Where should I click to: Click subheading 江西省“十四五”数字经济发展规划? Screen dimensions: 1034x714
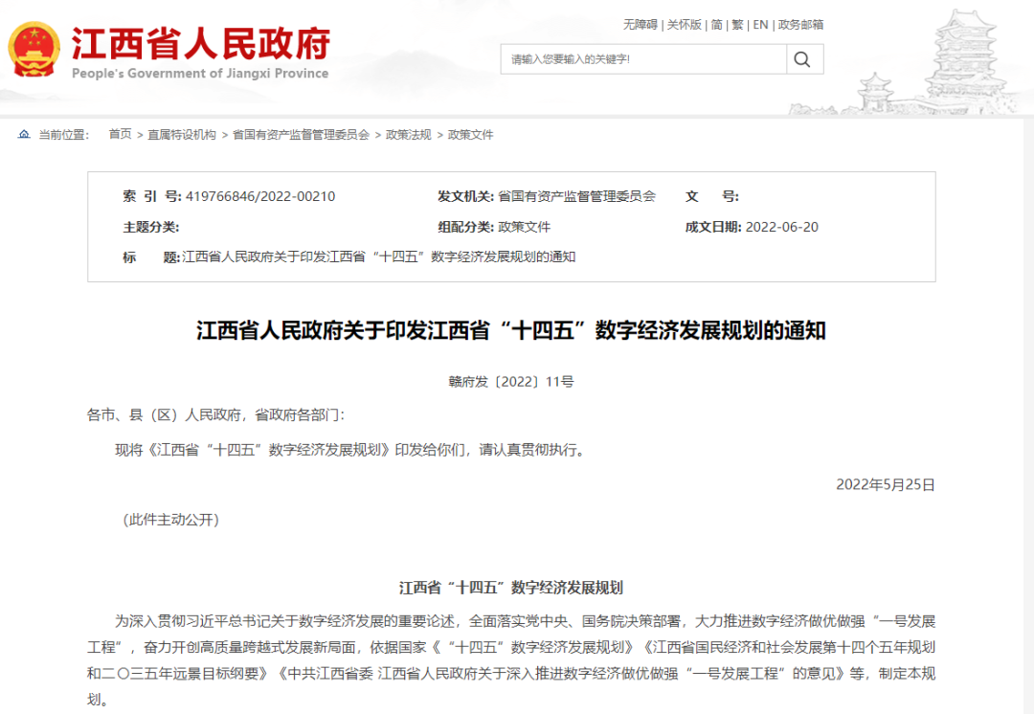pos(511,588)
